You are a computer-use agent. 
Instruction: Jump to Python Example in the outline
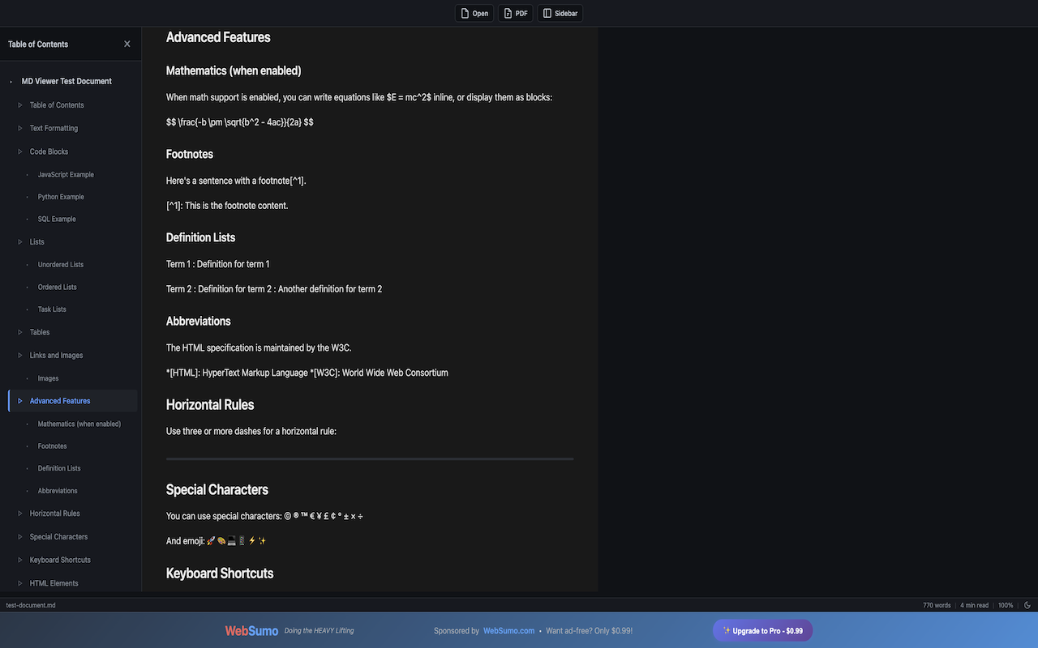tap(61, 197)
